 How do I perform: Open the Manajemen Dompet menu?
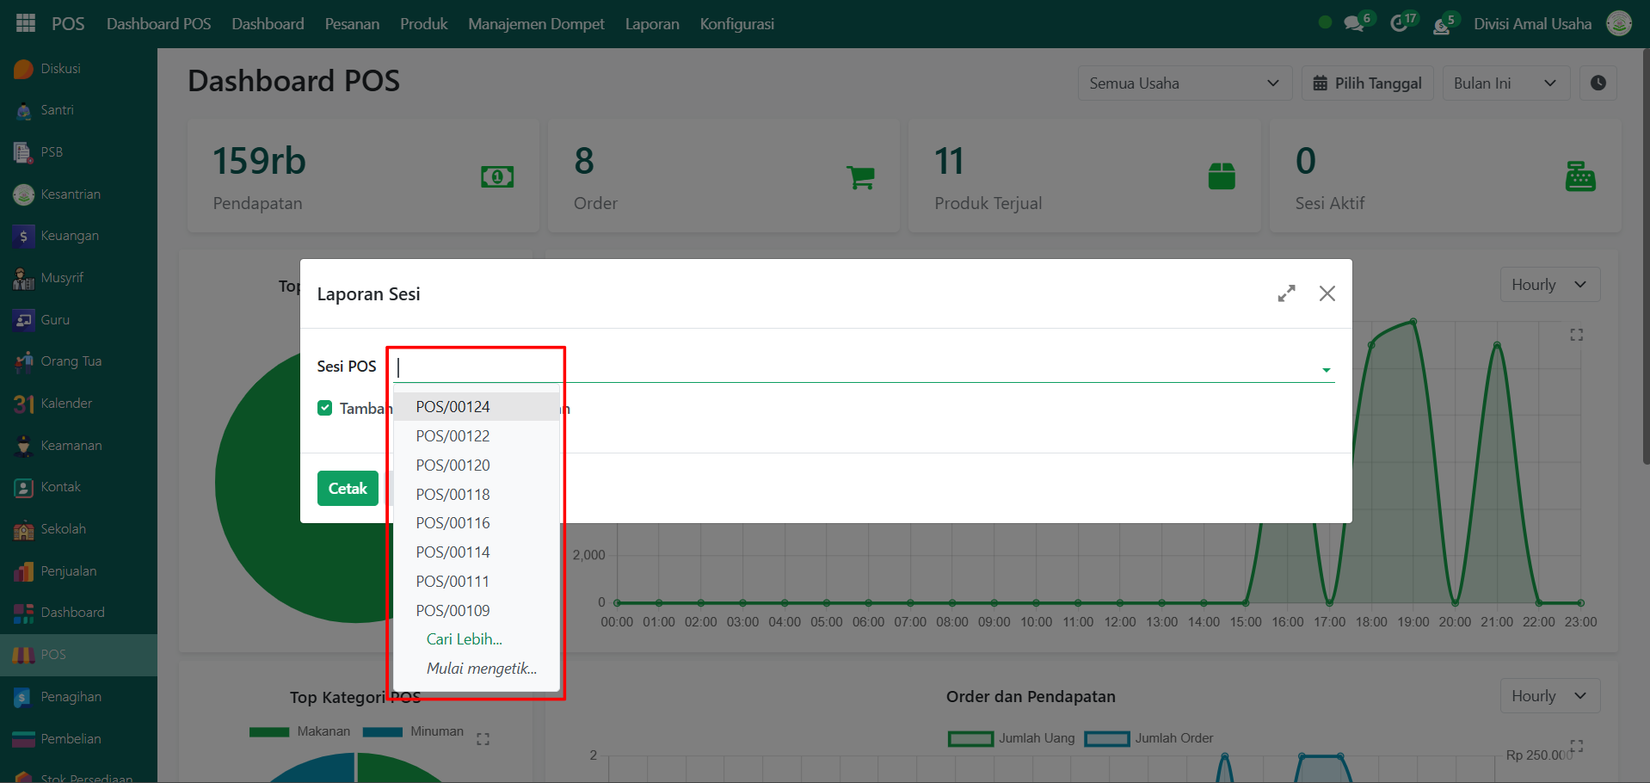[536, 24]
